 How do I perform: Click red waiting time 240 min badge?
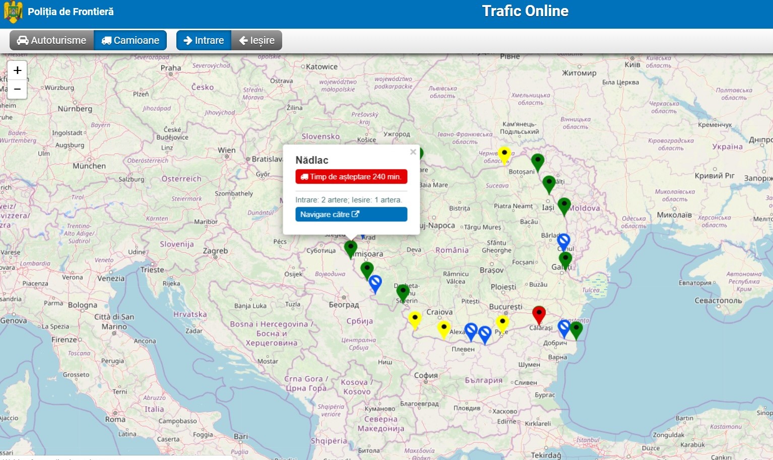(351, 177)
